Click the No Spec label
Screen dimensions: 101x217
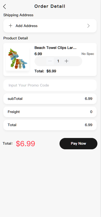pos(88,54)
